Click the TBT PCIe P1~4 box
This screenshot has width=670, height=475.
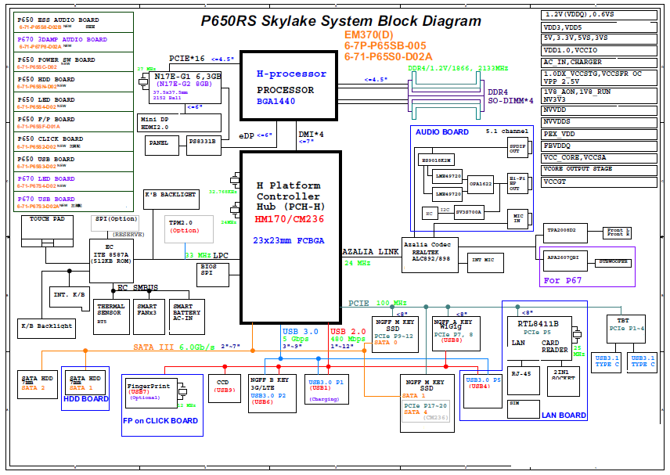pyautogui.click(x=625, y=324)
